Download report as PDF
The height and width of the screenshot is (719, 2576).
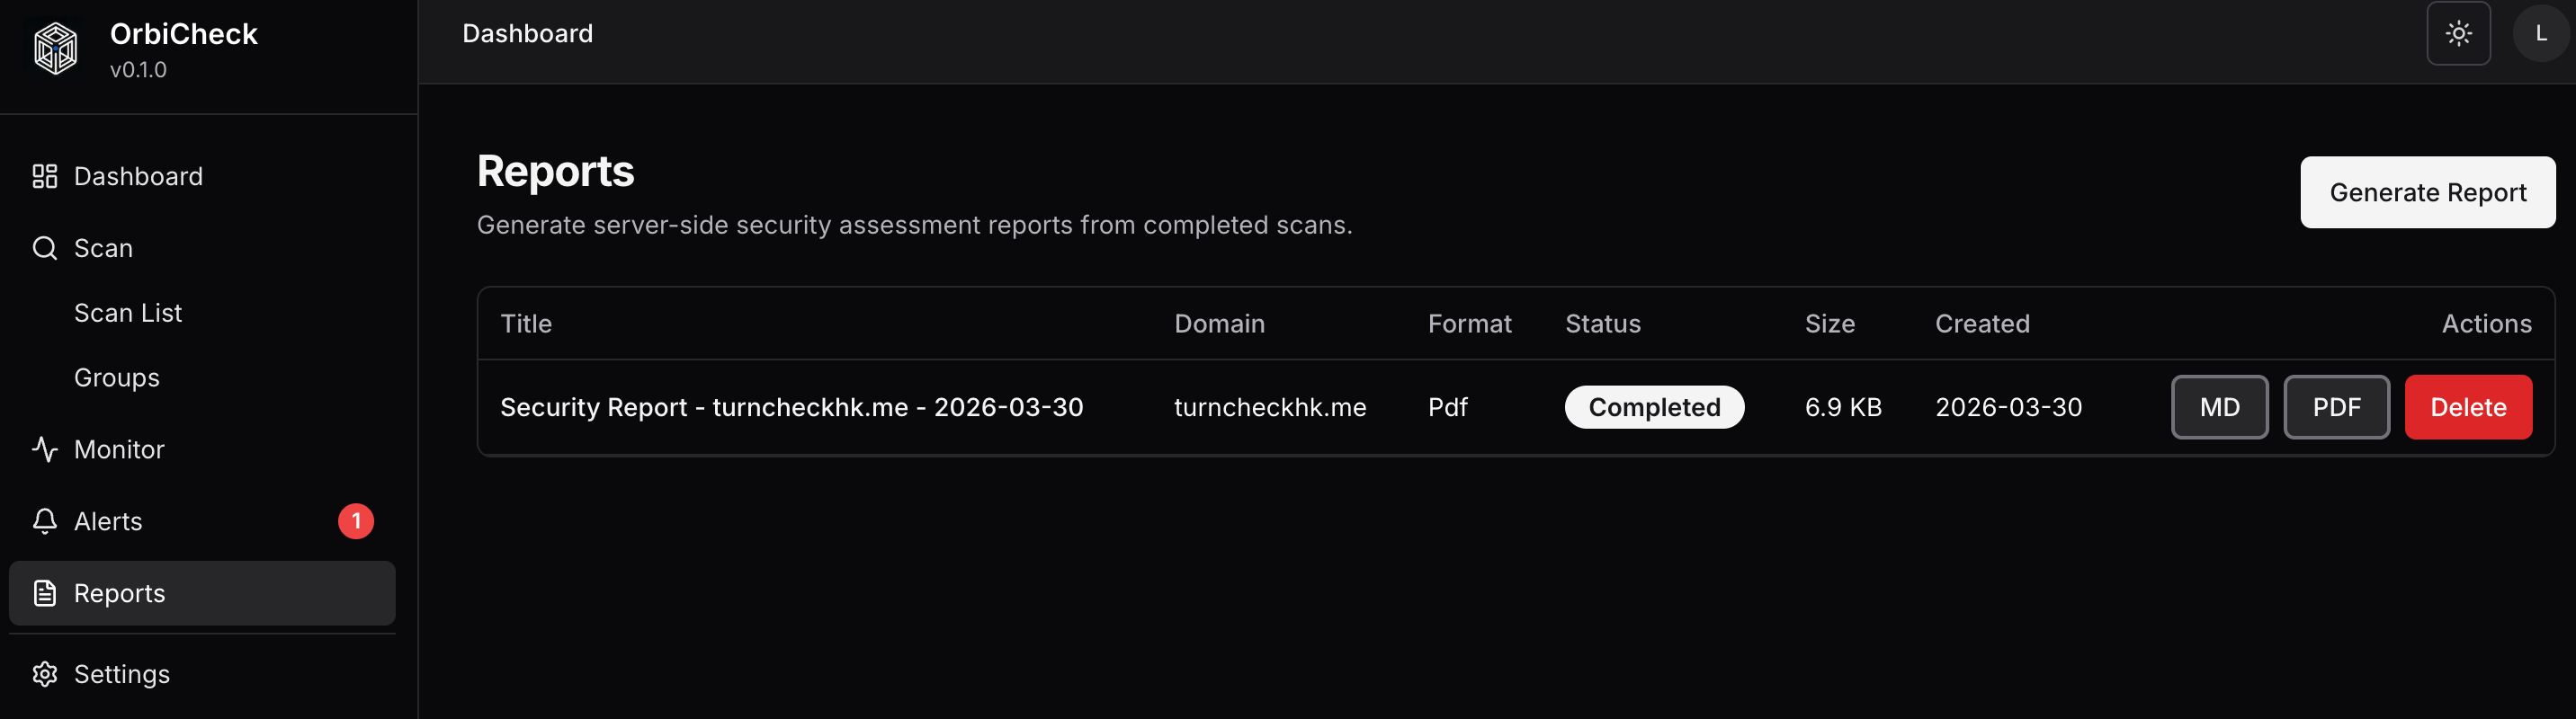[x=2336, y=407]
